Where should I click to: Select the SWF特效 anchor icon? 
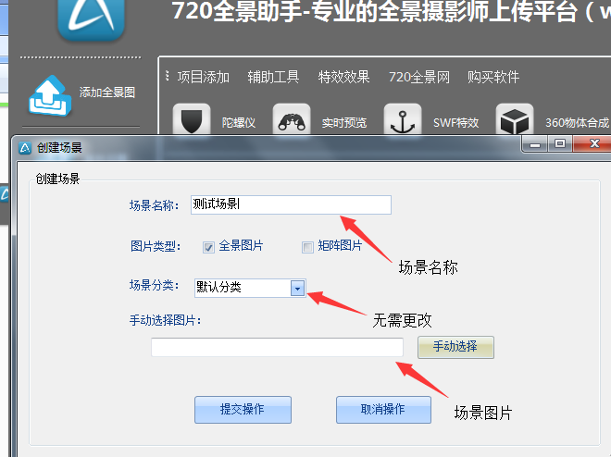click(403, 119)
